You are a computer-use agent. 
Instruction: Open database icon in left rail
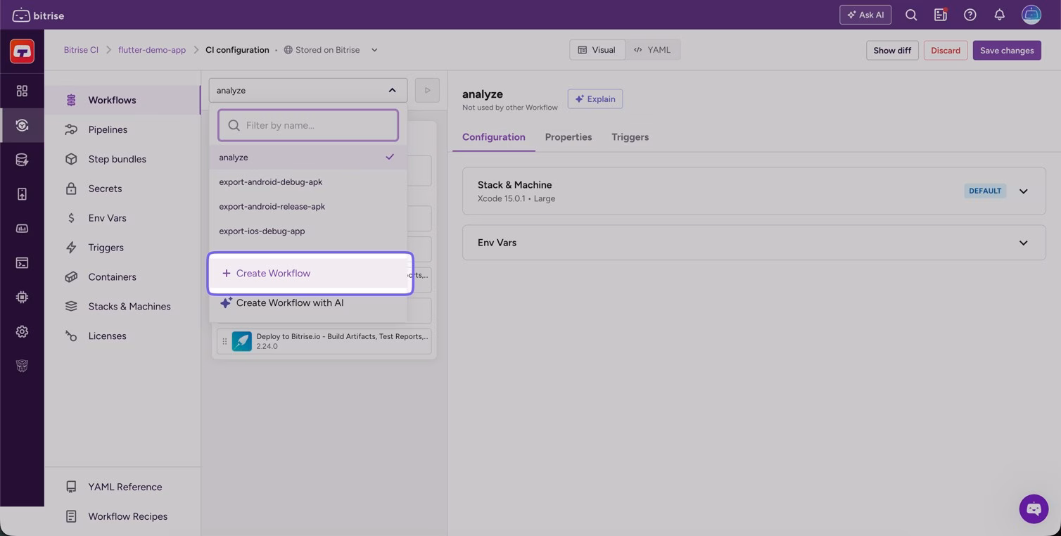pyautogui.click(x=22, y=160)
